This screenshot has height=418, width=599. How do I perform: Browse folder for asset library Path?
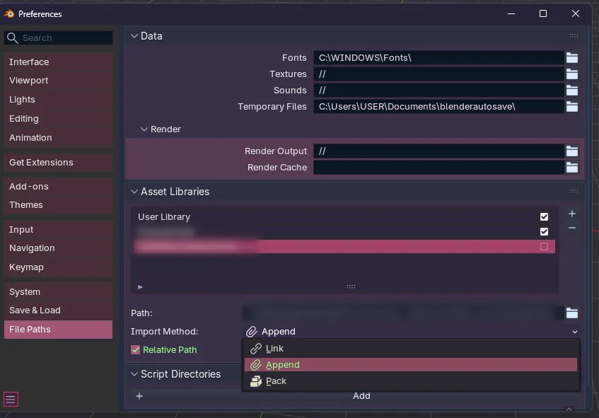tap(571, 313)
